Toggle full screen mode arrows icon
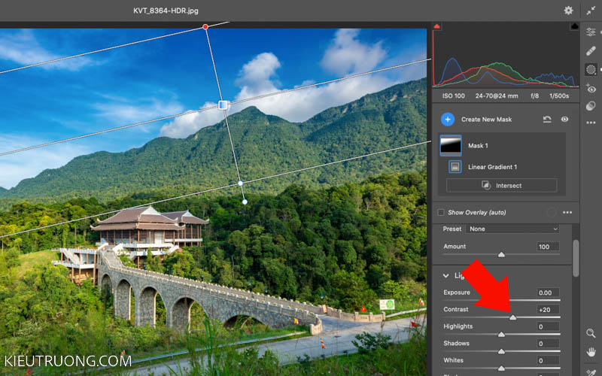Screen dimensions: 602x376 click(x=591, y=11)
